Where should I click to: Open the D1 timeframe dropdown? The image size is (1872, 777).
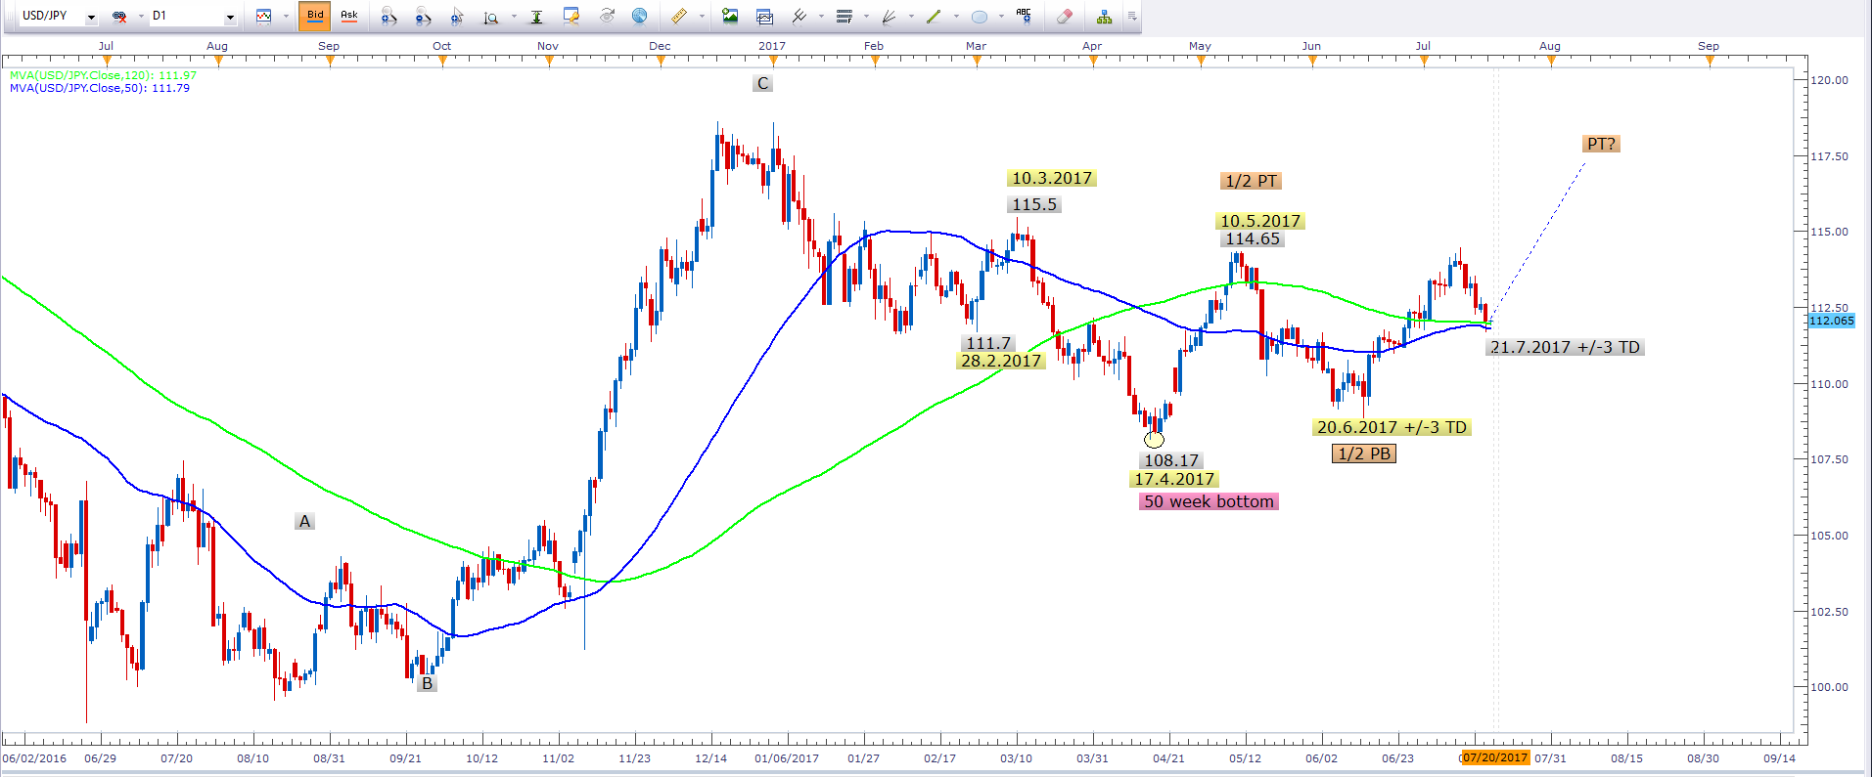coord(230,17)
